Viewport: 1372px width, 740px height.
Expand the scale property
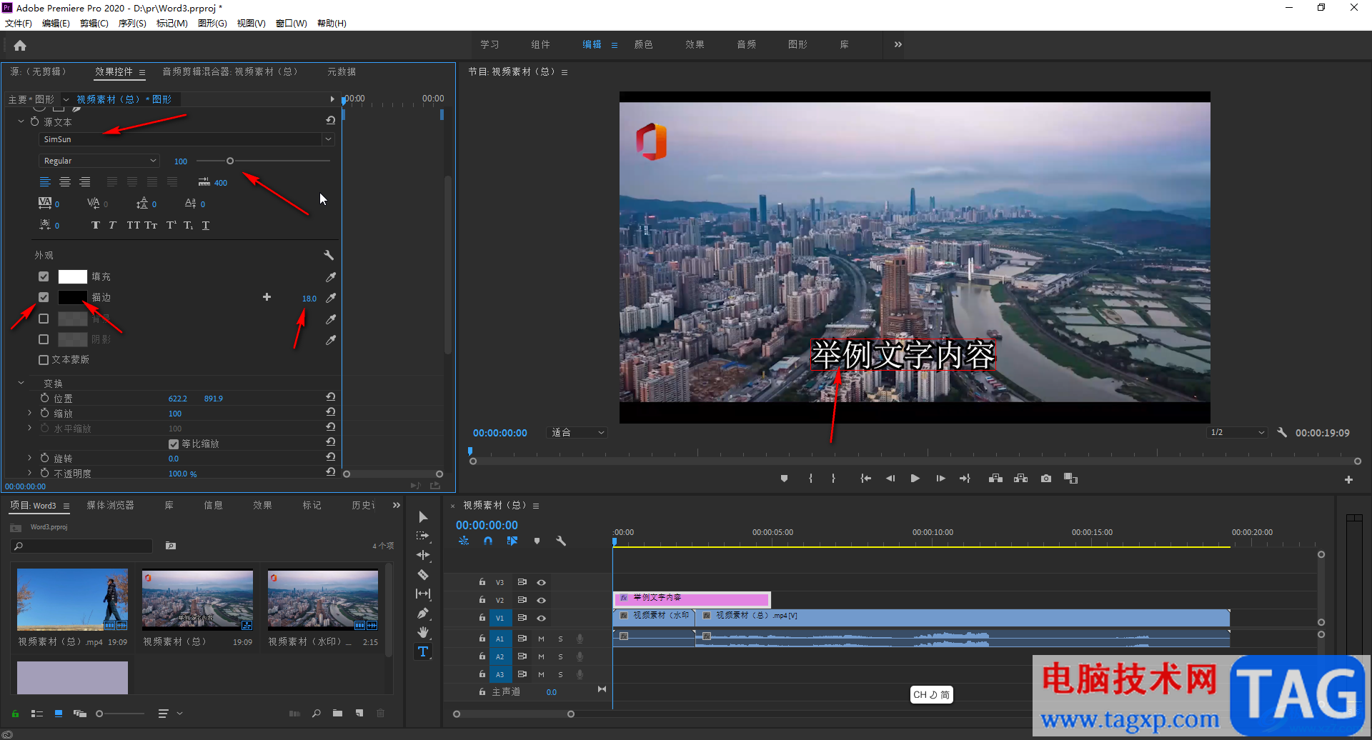(29, 413)
